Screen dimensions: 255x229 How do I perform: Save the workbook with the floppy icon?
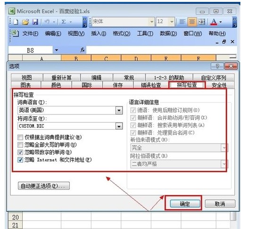tap(35, 22)
